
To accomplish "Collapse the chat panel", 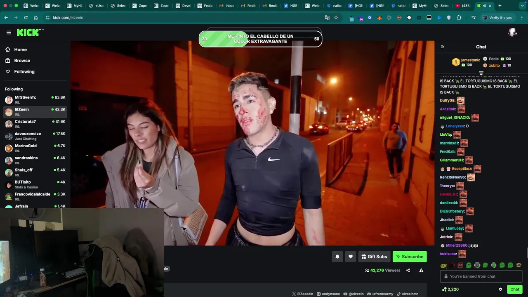I will (443, 47).
